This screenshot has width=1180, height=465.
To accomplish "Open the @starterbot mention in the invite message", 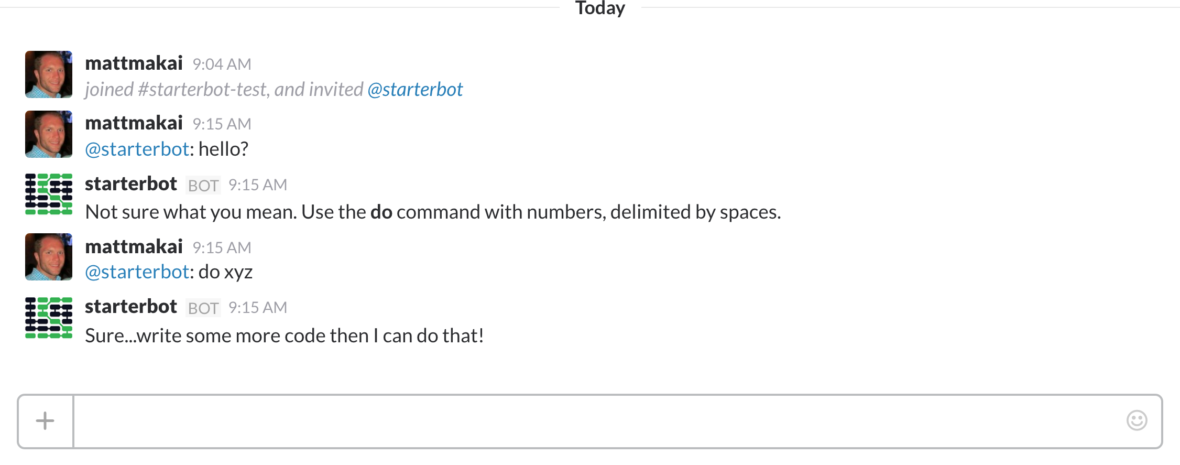I will 416,89.
